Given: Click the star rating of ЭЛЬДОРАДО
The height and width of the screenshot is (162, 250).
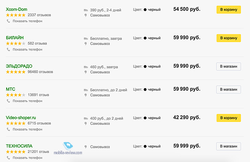Looking at the screenshot, I should [x=16, y=72].
